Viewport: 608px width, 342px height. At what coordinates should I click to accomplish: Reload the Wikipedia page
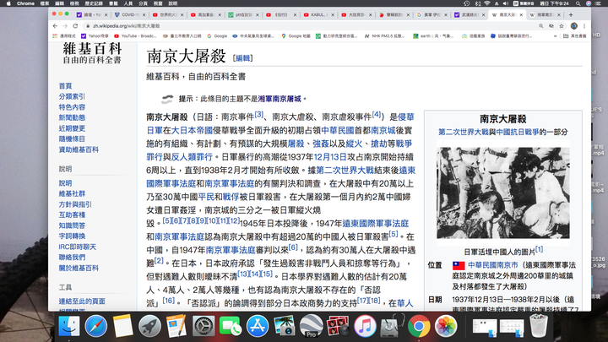coord(75,26)
